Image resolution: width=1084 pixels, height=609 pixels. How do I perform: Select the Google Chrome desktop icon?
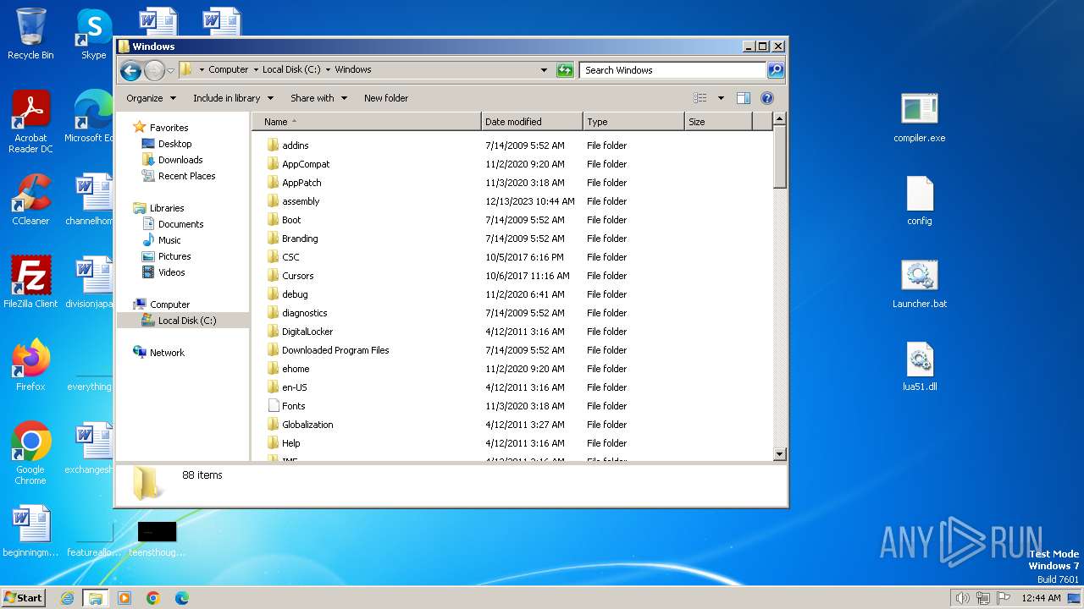coord(30,453)
